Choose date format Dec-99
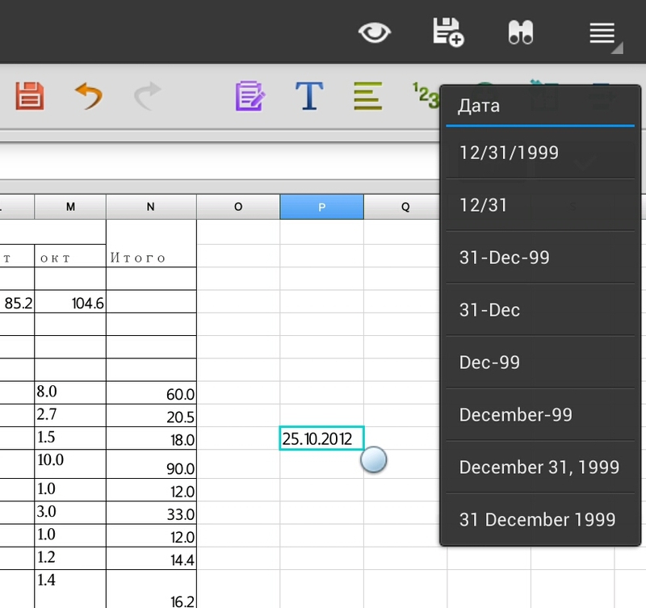 pos(540,362)
